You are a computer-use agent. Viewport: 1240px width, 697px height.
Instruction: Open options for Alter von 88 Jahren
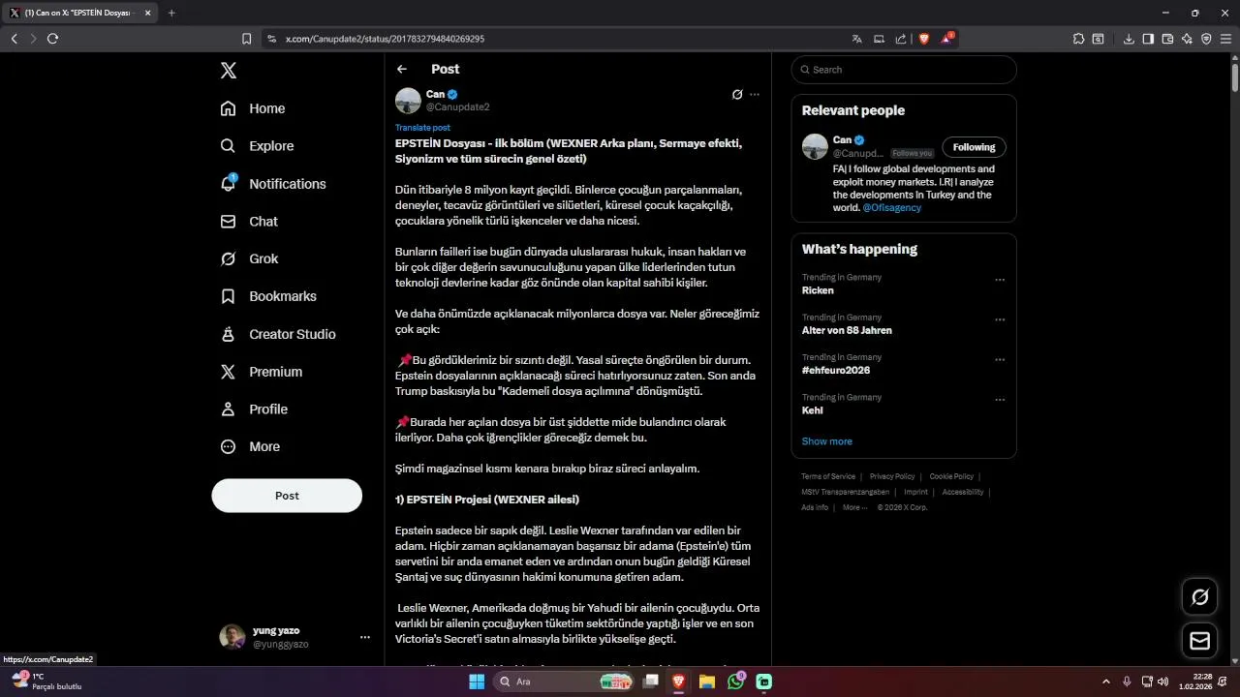[1000, 319]
